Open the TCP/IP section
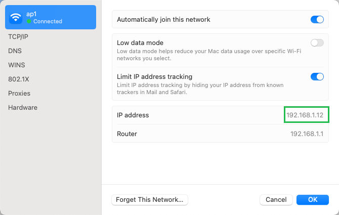 tap(18, 37)
